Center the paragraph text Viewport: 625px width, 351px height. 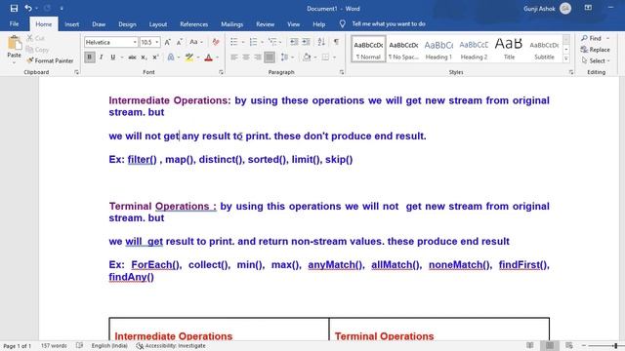[246, 58]
